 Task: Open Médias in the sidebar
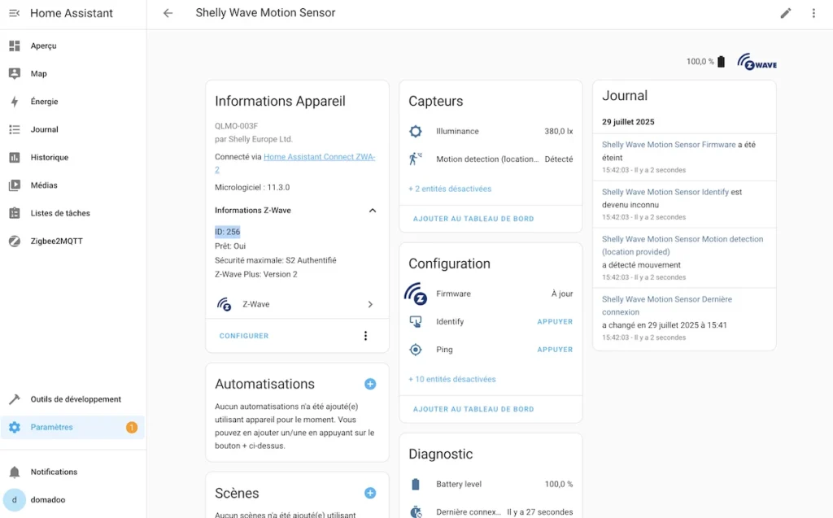point(73,185)
